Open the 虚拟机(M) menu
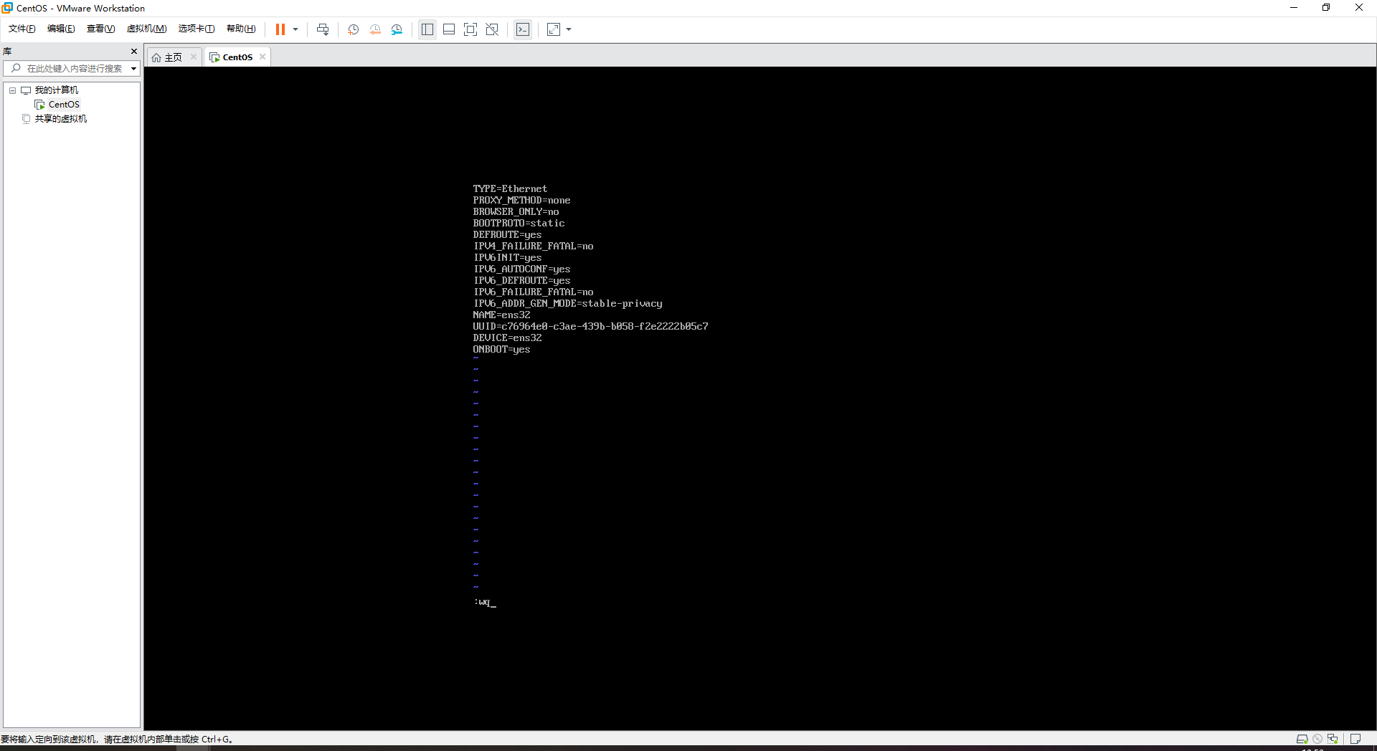1377x751 pixels. point(147,29)
